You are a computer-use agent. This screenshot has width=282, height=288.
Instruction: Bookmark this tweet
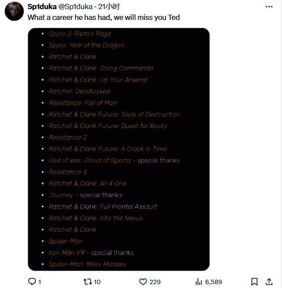tap(254, 282)
